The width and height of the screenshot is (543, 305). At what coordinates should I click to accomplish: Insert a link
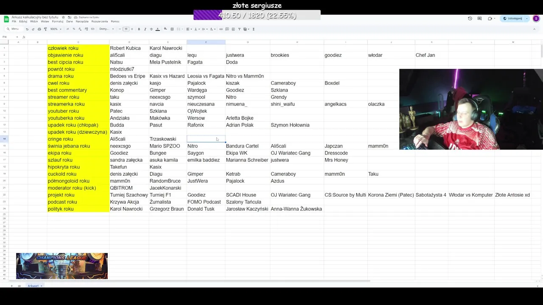[221, 29]
